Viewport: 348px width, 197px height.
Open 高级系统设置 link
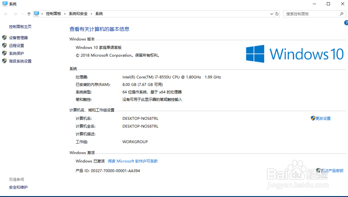point(20,61)
